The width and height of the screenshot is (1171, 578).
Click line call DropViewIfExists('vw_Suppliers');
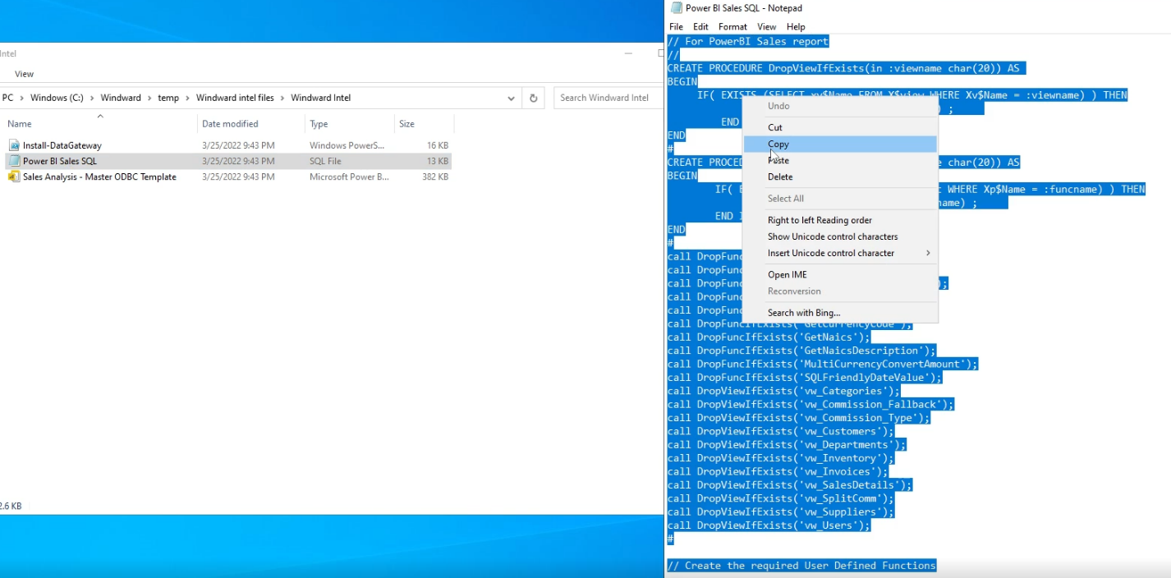[781, 511]
